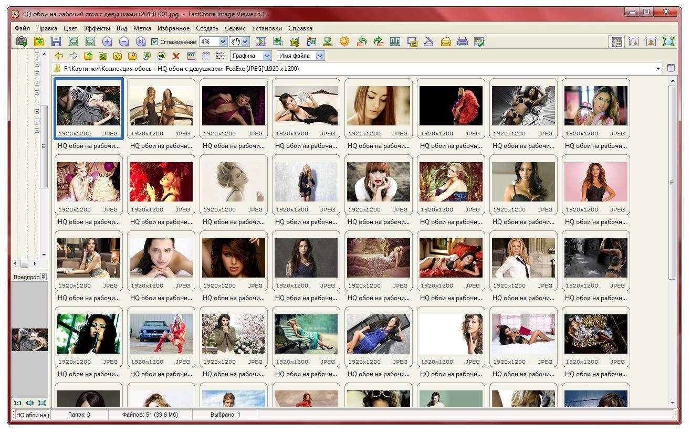Viewport: 691px width, 435px height.
Task: Click the save floppy disk icon
Action: coord(56,41)
